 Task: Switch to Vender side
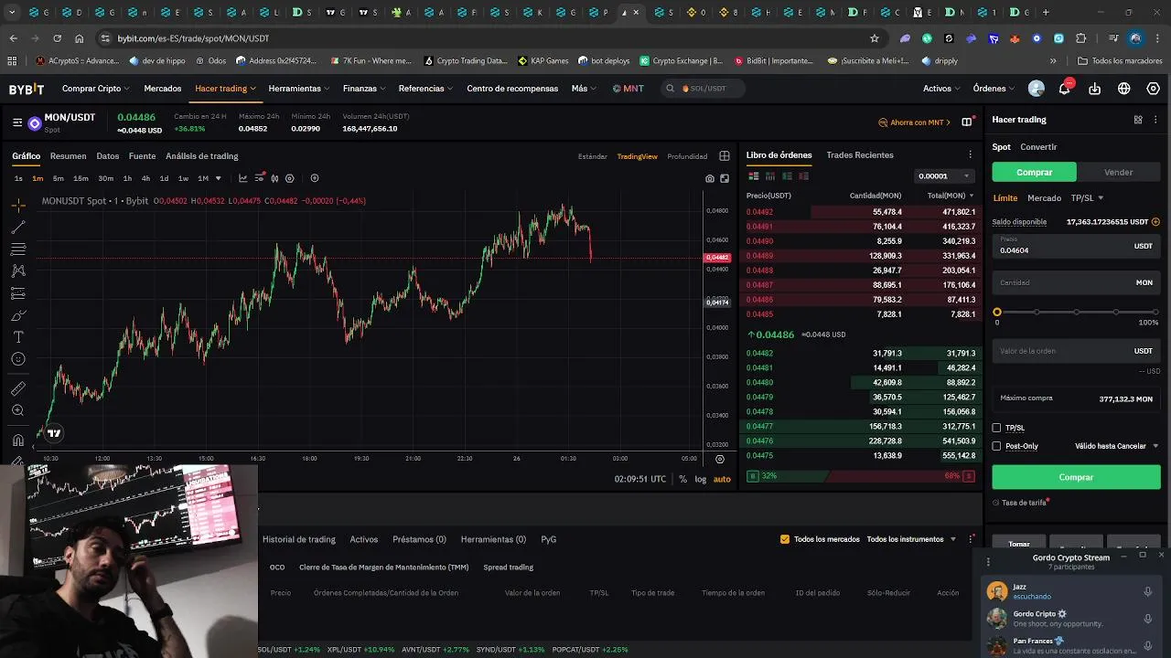1118,172
